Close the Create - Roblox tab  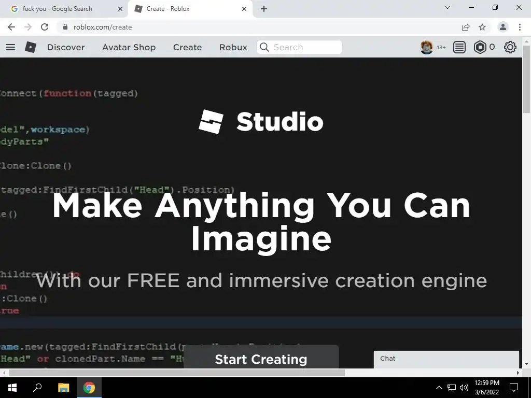(244, 9)
